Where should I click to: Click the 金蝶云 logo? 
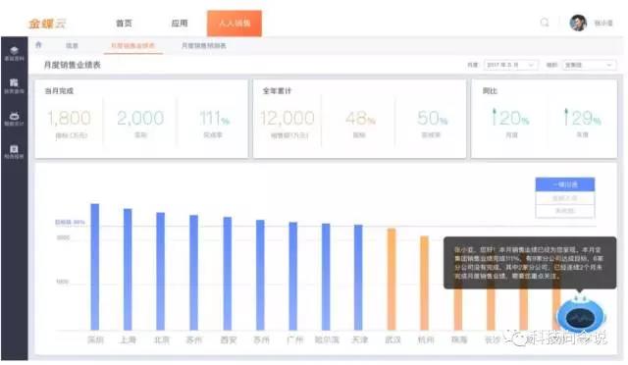tap(47, 24)
